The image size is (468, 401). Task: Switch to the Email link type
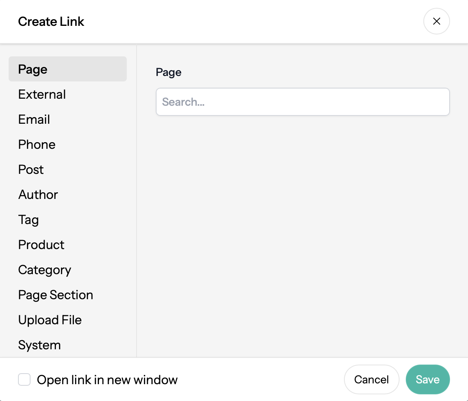(x=34, y=119)
